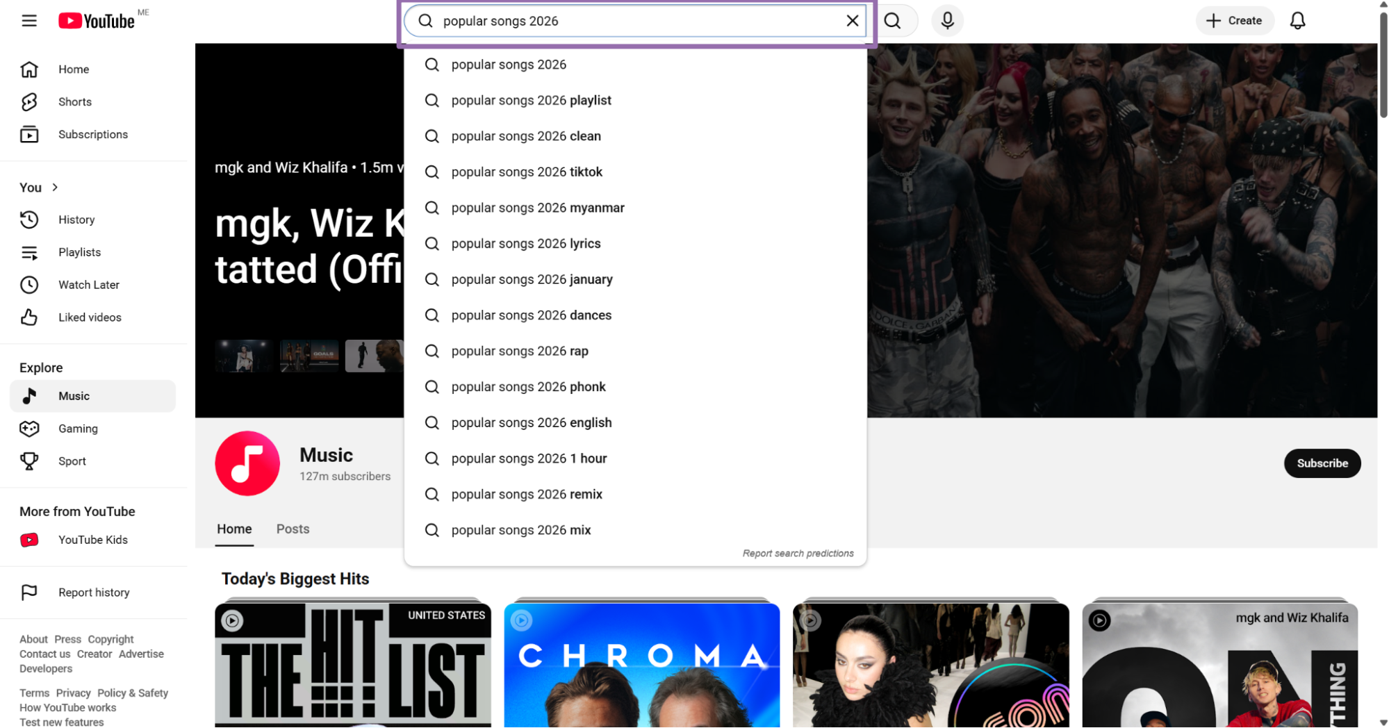The height and width of the screenshot is (728, 1389).
Task: Open Gaming under Explore
Action: (x=93, y=429)
